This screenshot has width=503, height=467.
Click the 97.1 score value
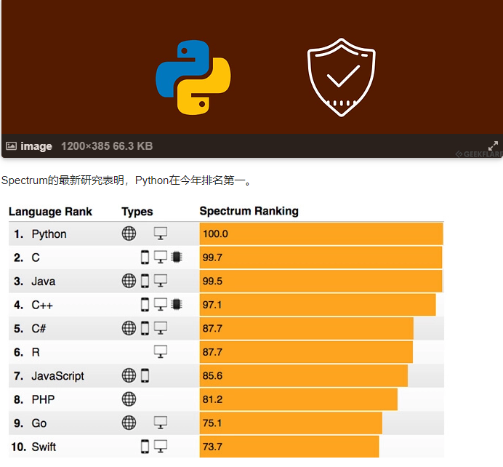[212, 305]
